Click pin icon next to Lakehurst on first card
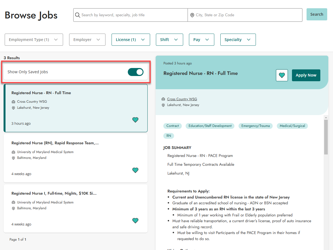This screenshot has width=333, height=250. coord(13,108)
